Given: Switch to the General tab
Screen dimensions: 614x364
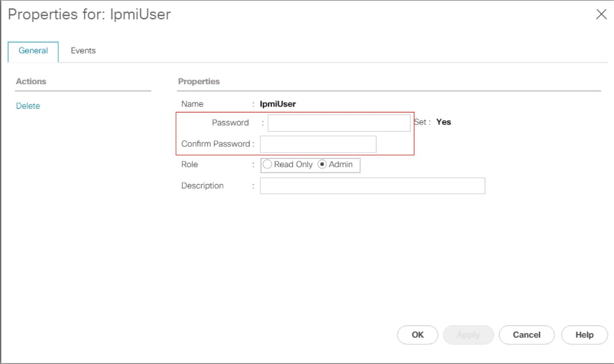Looking at the screenshot, I should pyautogui.click(x=33, y=51).
